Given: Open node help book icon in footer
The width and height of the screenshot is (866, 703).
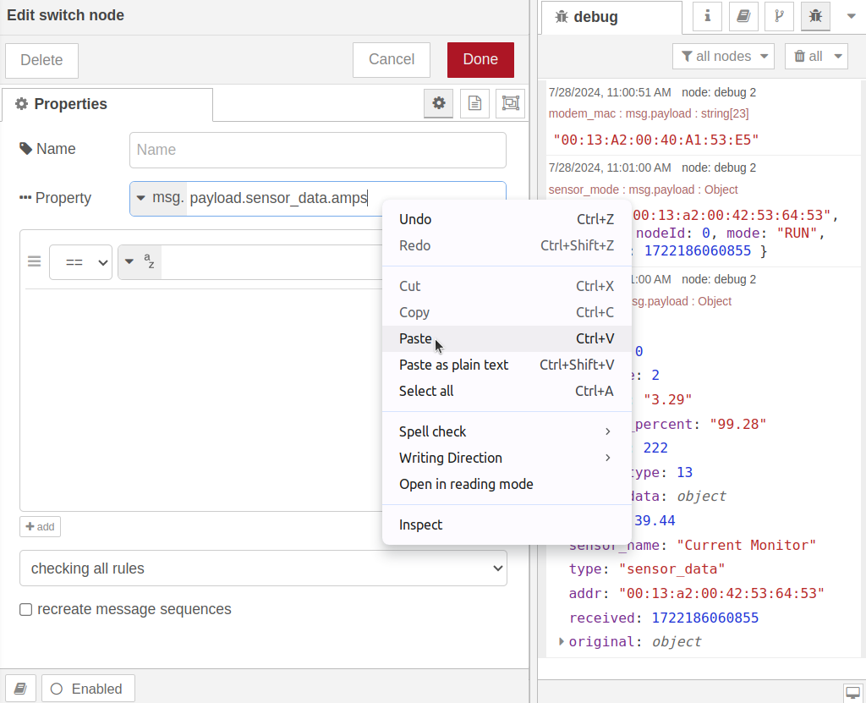Looking at the screenshot, I should [21, 689].
